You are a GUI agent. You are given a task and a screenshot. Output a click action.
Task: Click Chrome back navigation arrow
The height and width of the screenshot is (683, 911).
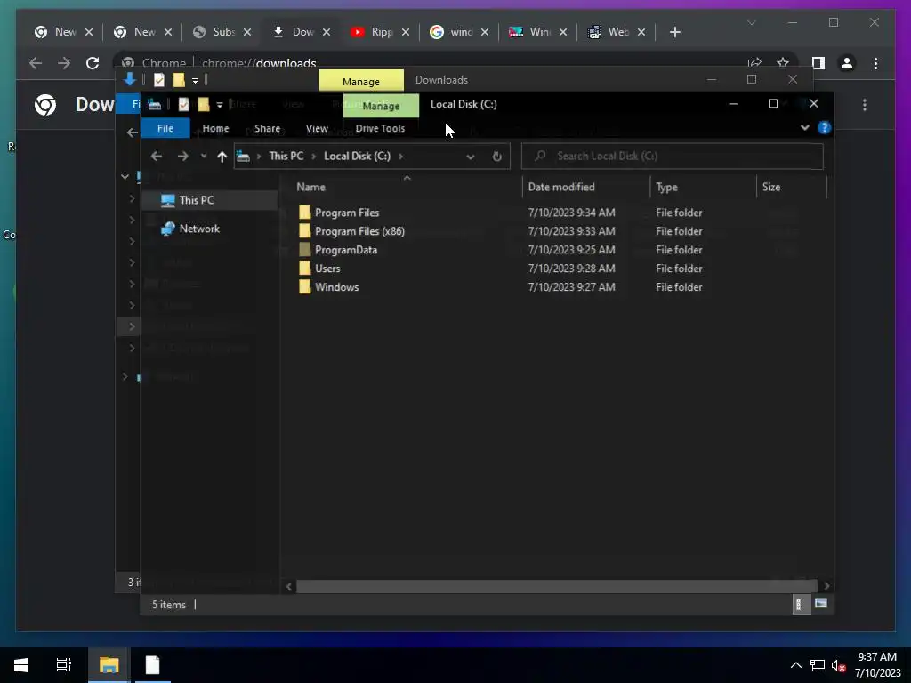click(x=36, y=63)
